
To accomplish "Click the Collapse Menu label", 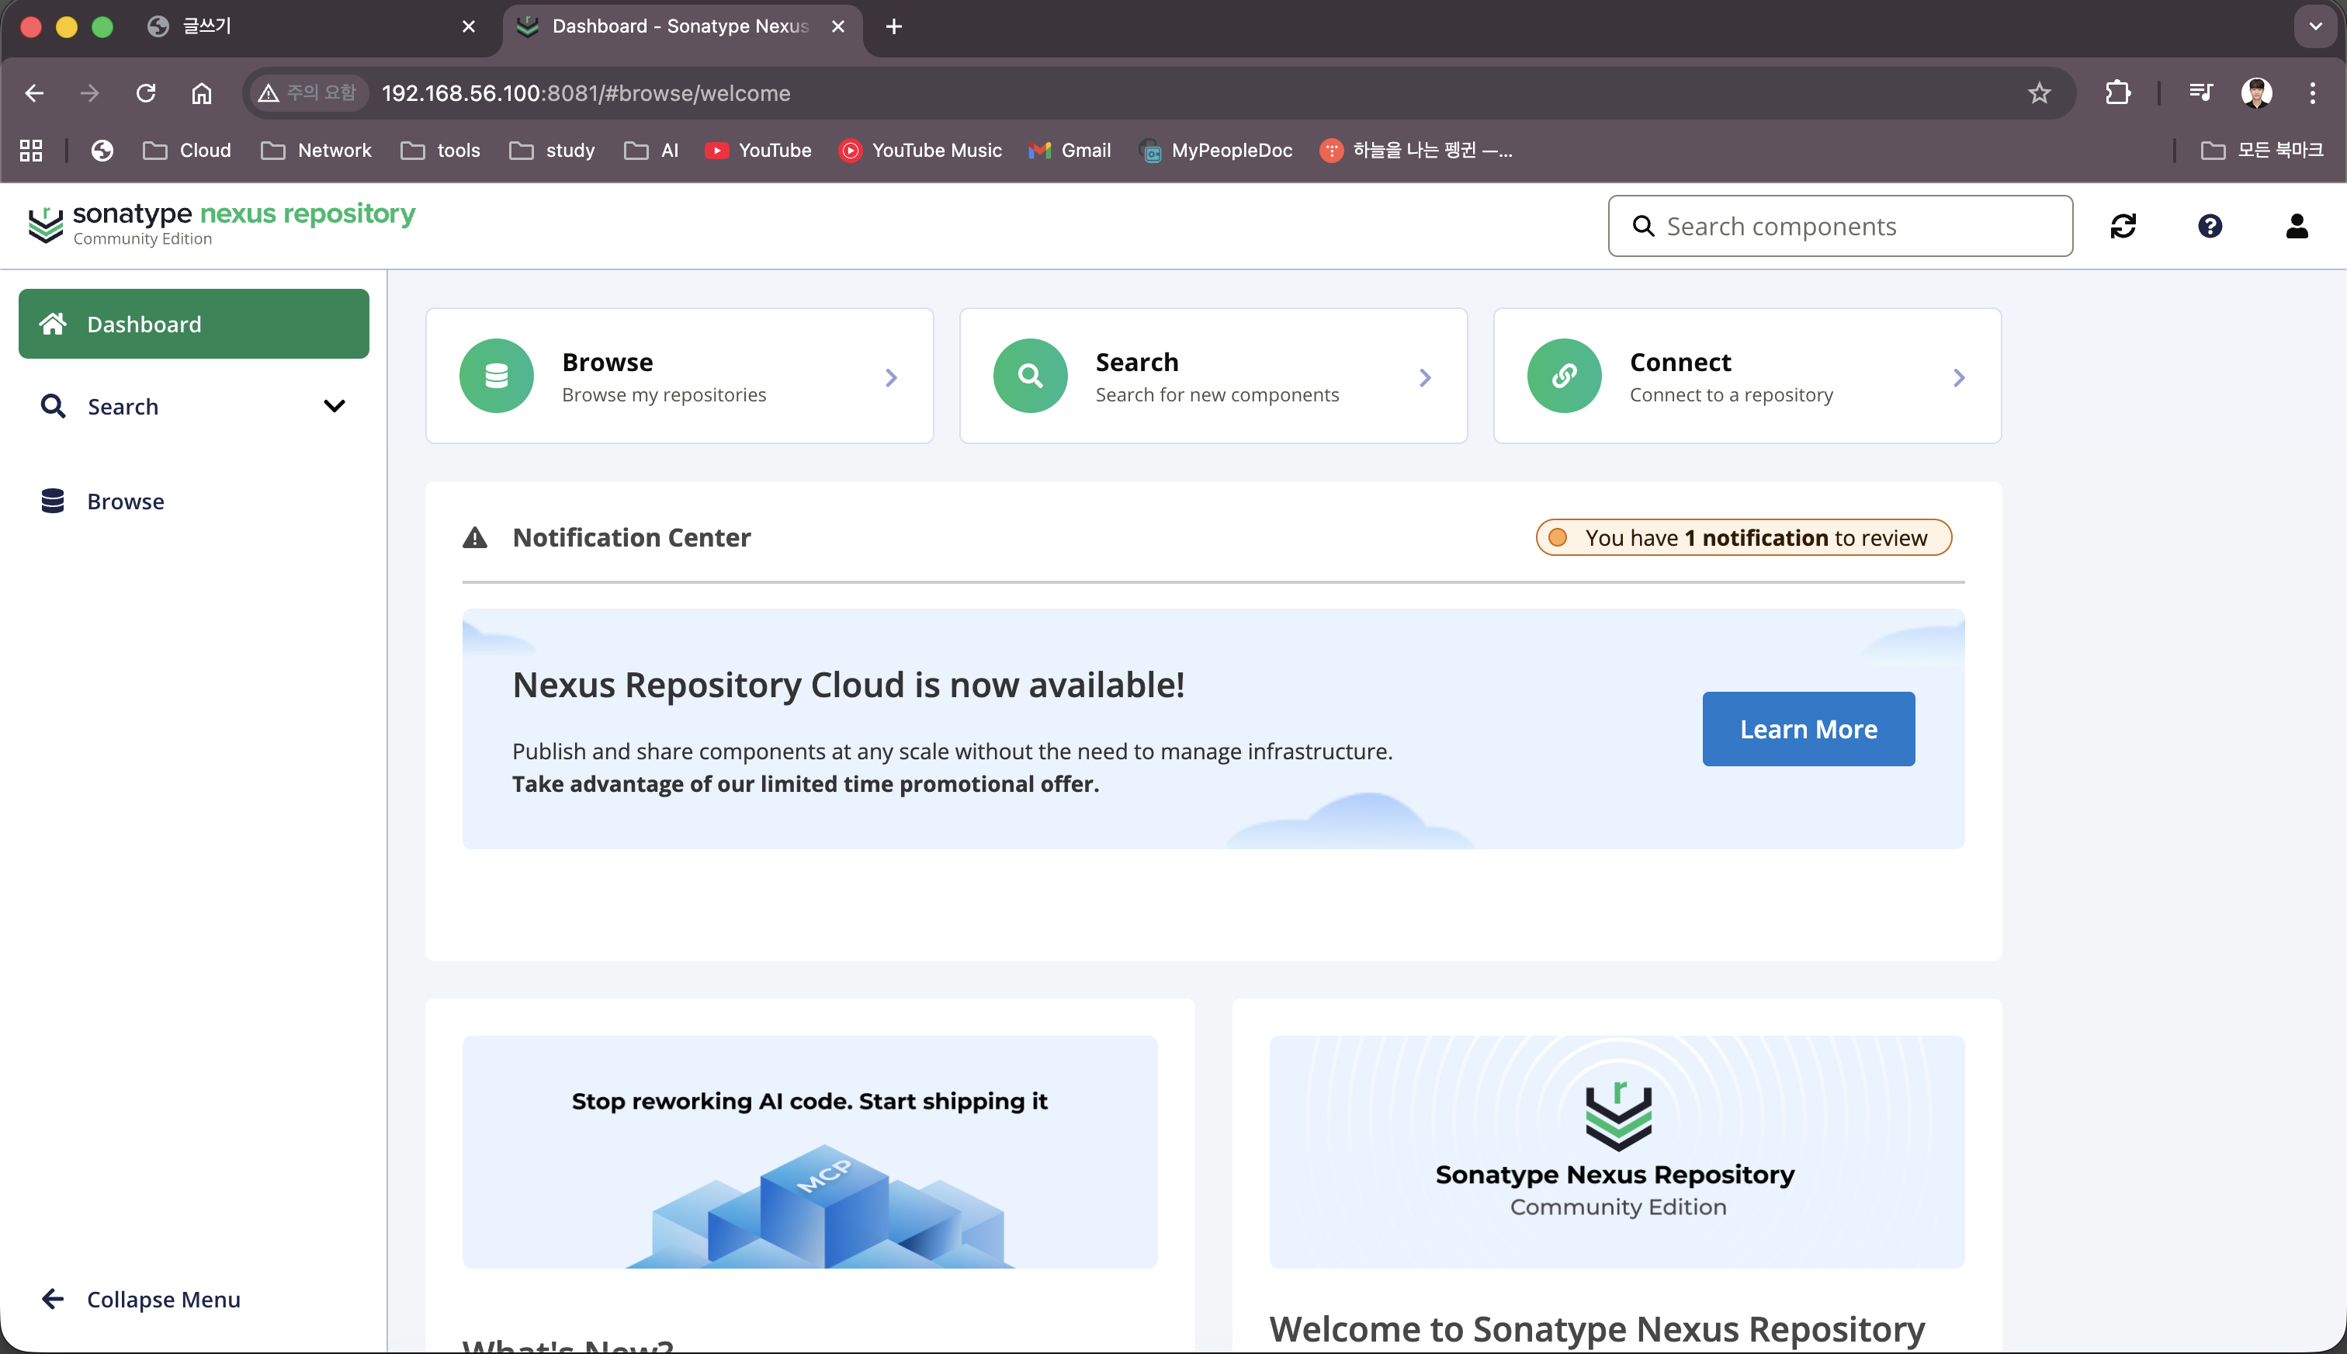I will tap(164, 1299).
